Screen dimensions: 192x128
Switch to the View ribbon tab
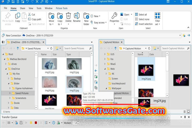pyautogui.click(x=31, y=8)
